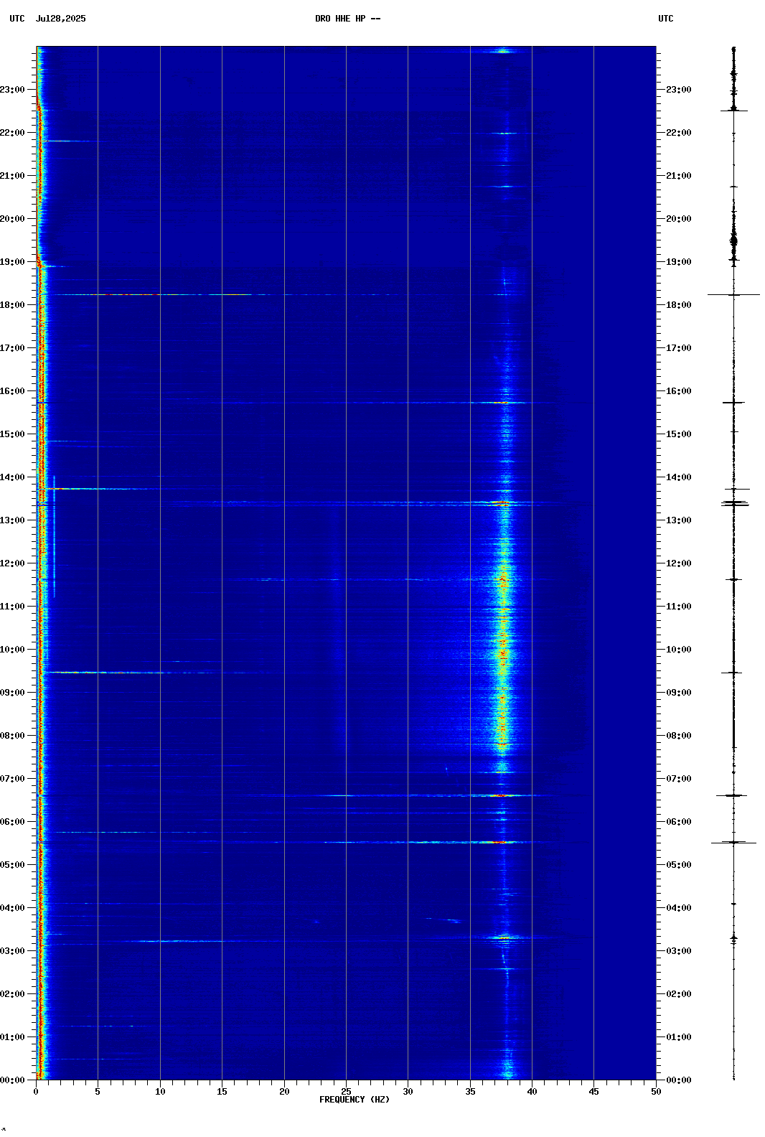Click the 50 Hz frequency tick label
765x1137 pixels.
[x=656, y=1092]
